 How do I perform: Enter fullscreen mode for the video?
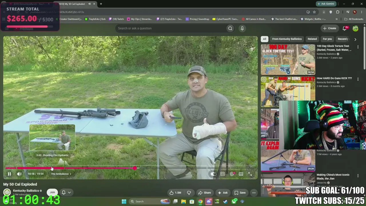coord(250,174)
